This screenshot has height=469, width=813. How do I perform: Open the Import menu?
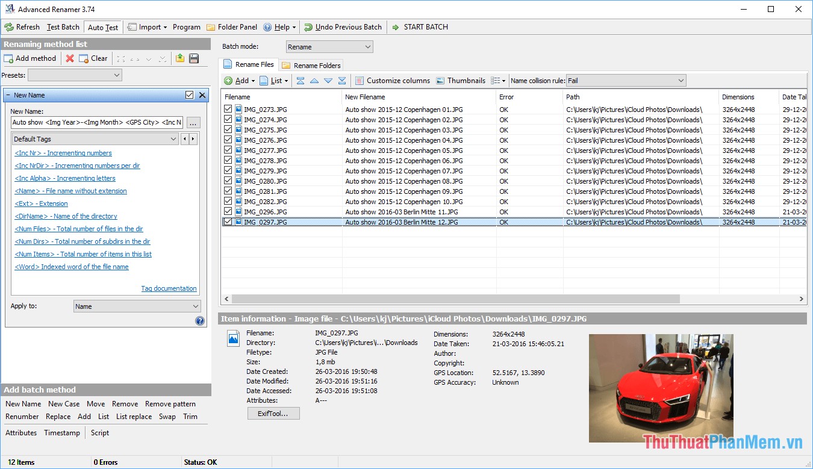click(146, 26)
